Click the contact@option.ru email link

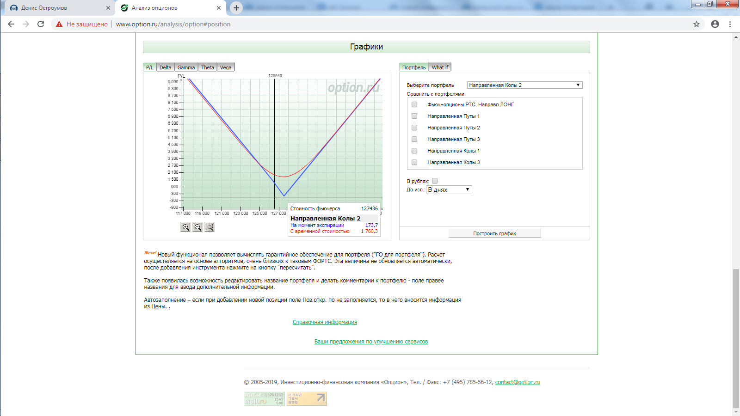pos(518,382)
